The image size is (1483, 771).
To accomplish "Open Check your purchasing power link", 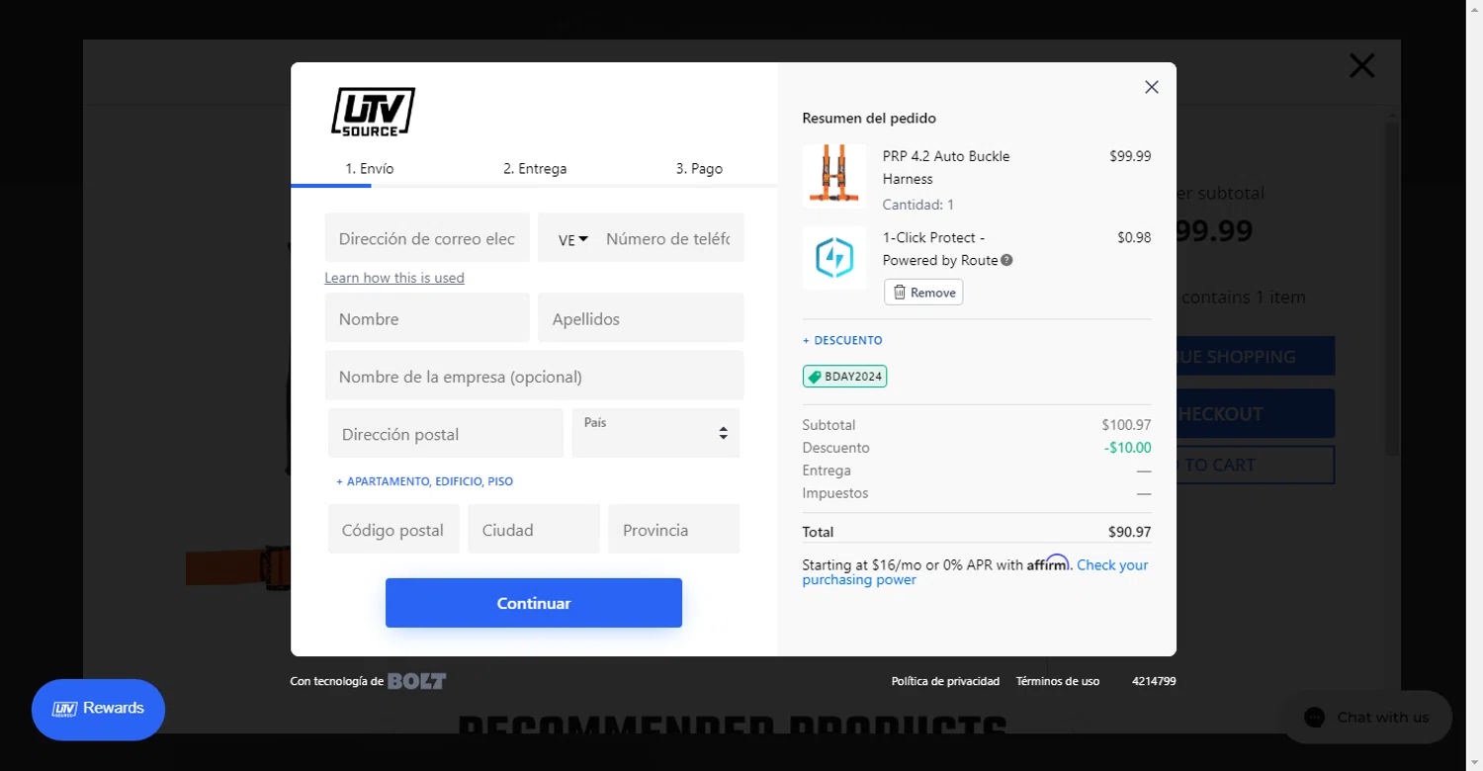I will coord(975,572).
